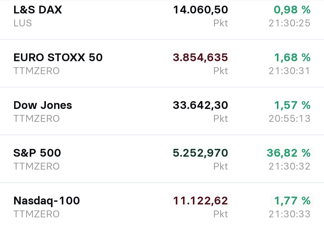Image resolution: width=324 pixels, height=227 pixels.
Task: Tap the highlighted 36,82 % S&P 500 change
Action: point(289,153)
